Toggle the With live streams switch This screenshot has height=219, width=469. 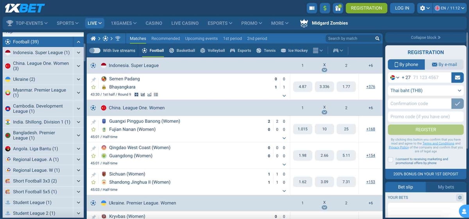(x=95, y=50)
